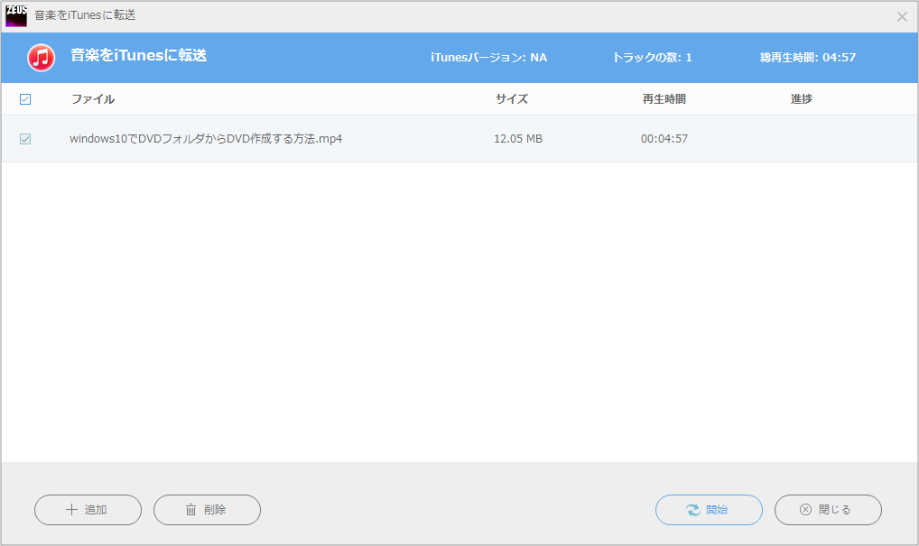Close the window with the title bar X
Screen dimensions: 919x546
(902, 16)
